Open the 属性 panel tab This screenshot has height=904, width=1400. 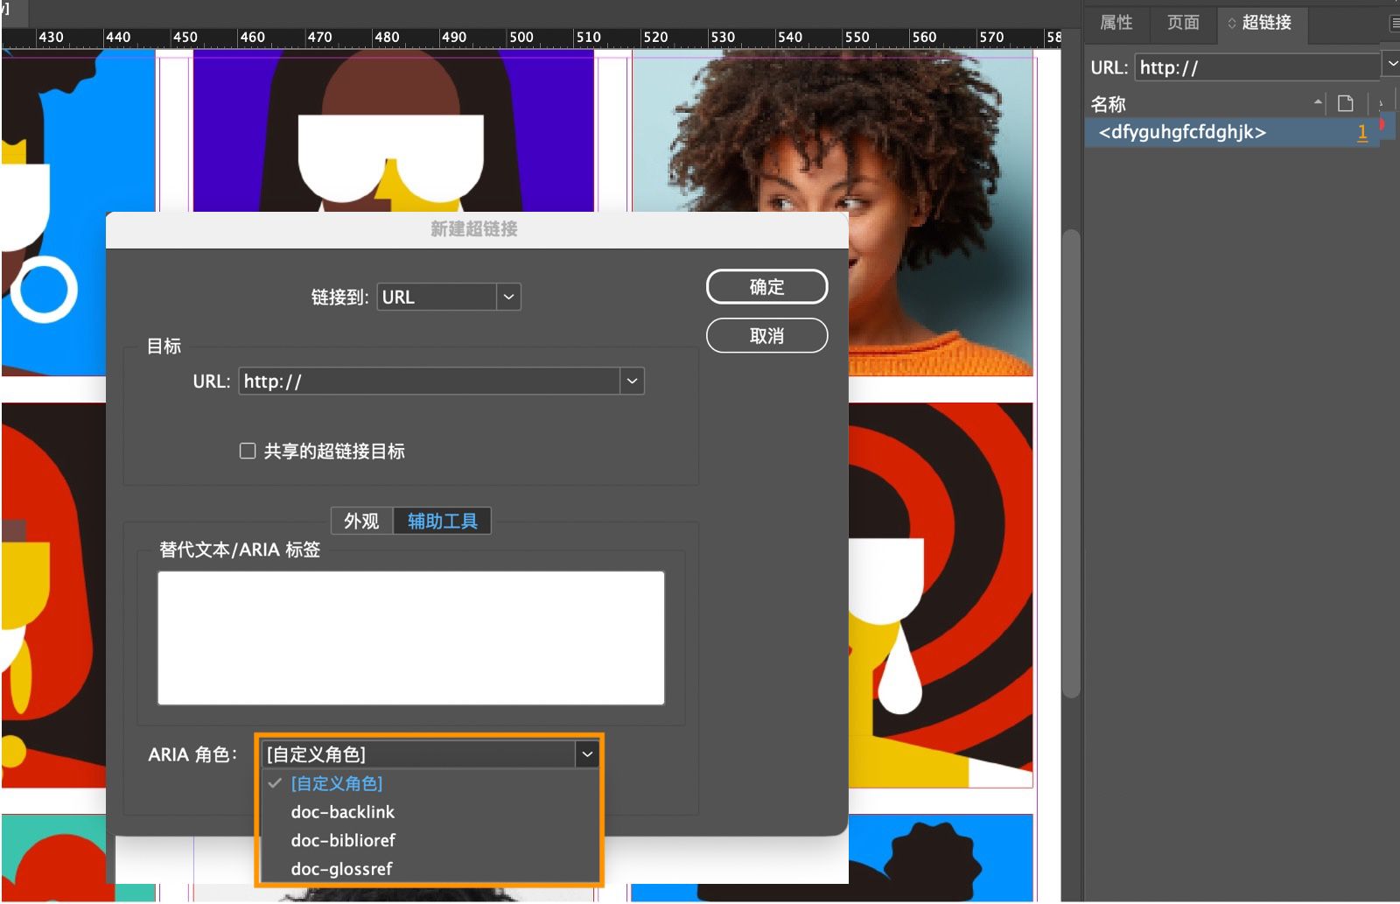(x=1116, y=24)
